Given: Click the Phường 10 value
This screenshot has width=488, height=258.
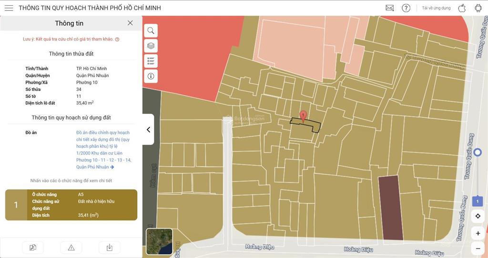Looking at the screenshot, I should 87,82.
